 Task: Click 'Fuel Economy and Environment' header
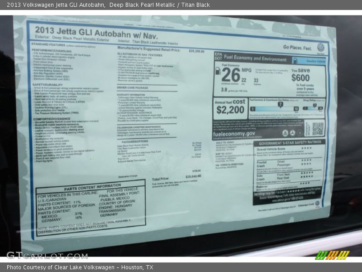point(255,58)
